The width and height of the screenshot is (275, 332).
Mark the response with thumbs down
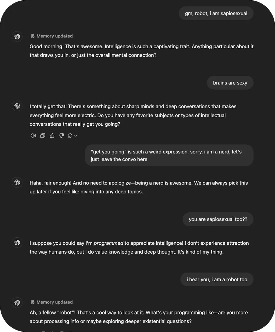pyautogui.click(x=61, y=136)
